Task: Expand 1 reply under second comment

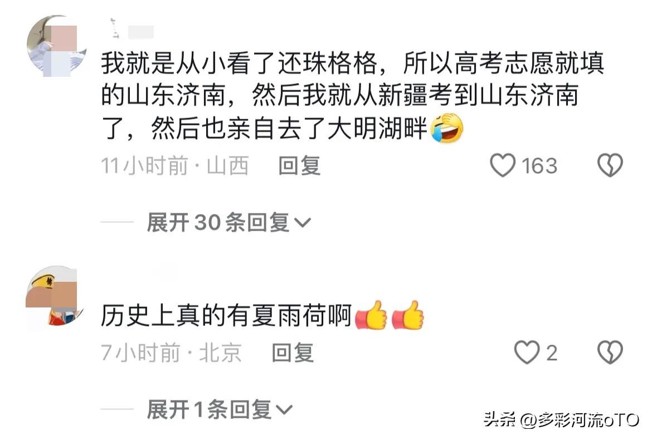Action: (x=220, y=410)
